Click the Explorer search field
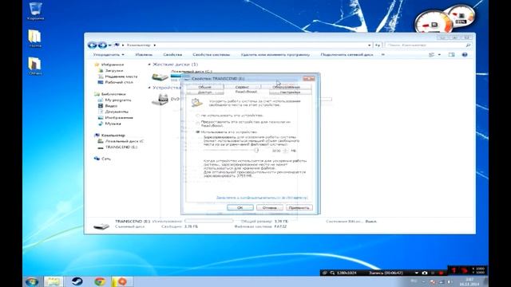 click(x=428, y=45)
